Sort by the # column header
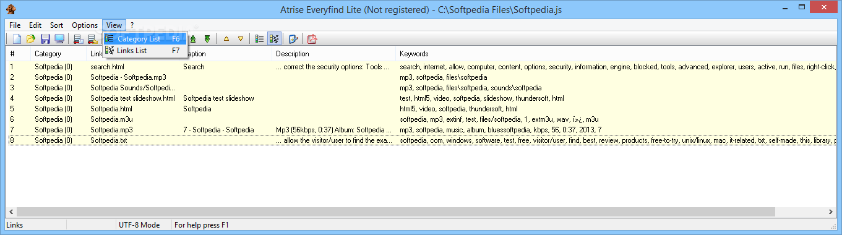Viewport: 842px width, 235px height. (x=19, y=54)
